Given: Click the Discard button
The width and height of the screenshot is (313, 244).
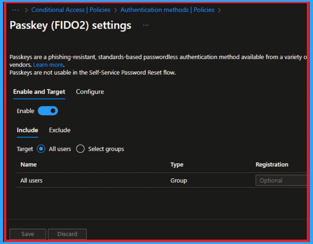Looking at the screenshot, I should tap(67, 234).
